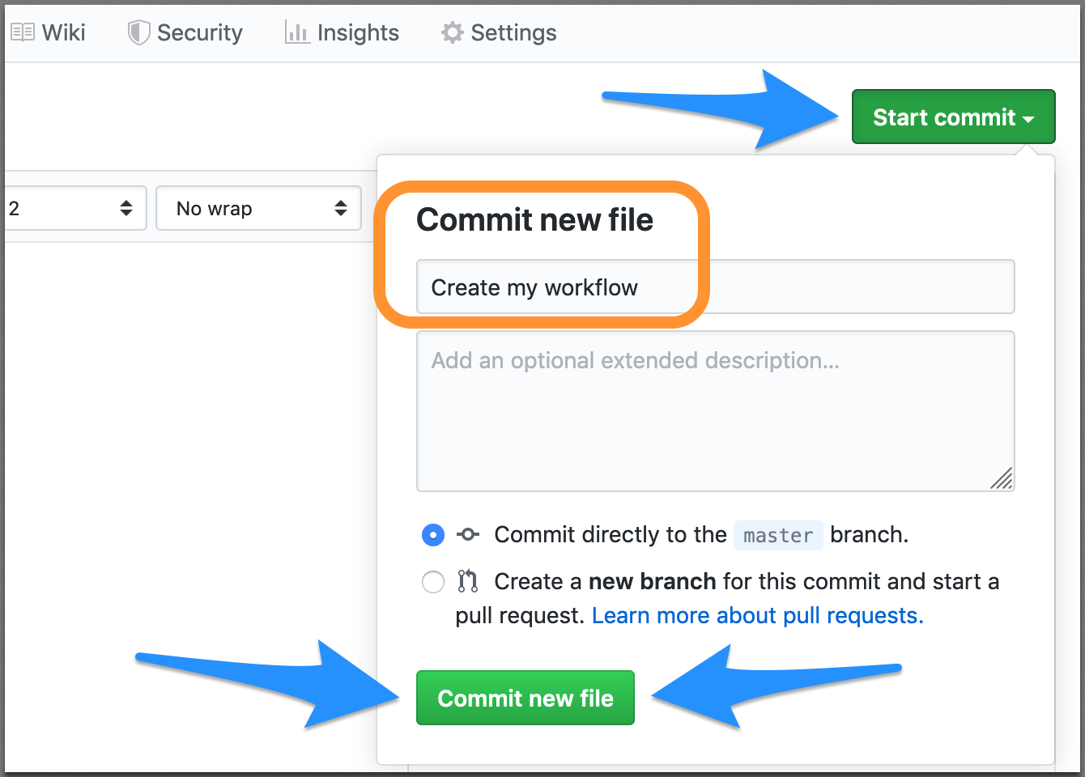Click the up-down arrows on the tab size selector
The width and height of the screenshot is (1085, 777).
coord(126,208)
